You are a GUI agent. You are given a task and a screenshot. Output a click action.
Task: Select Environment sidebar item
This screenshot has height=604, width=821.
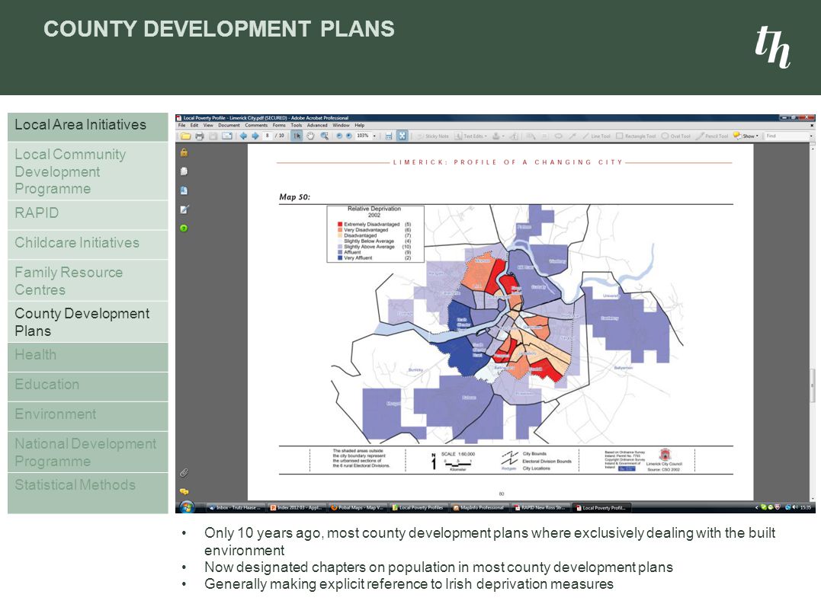tap(88, 417)
